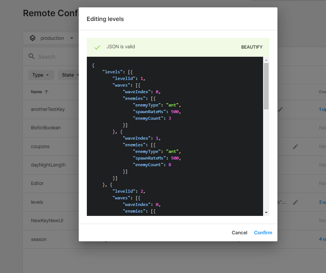Screen dimensions: 326x273
Task: Open the production environment dropdown
Action: click(x=52, y=38)
